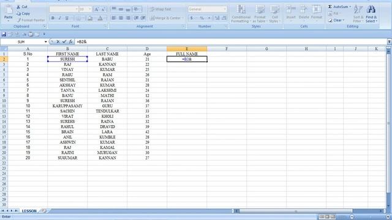
Task: Toggle Underline formatting
Action: click(67, 18)
